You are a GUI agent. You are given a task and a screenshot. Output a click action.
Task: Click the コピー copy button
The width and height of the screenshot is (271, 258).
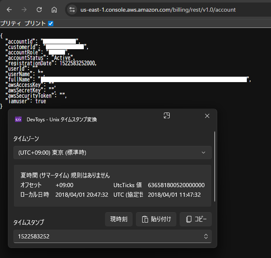point(196,219)
